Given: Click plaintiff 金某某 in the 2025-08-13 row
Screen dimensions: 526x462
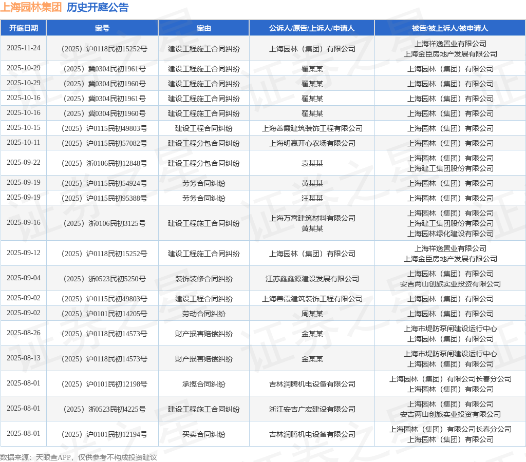Looking at the screenshot, I should (x=312, y=359).
